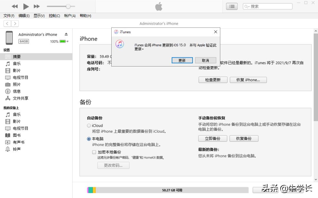Open the 帐户 (Account) menu
The image size is (318, 198).
[x=69, y=16]
